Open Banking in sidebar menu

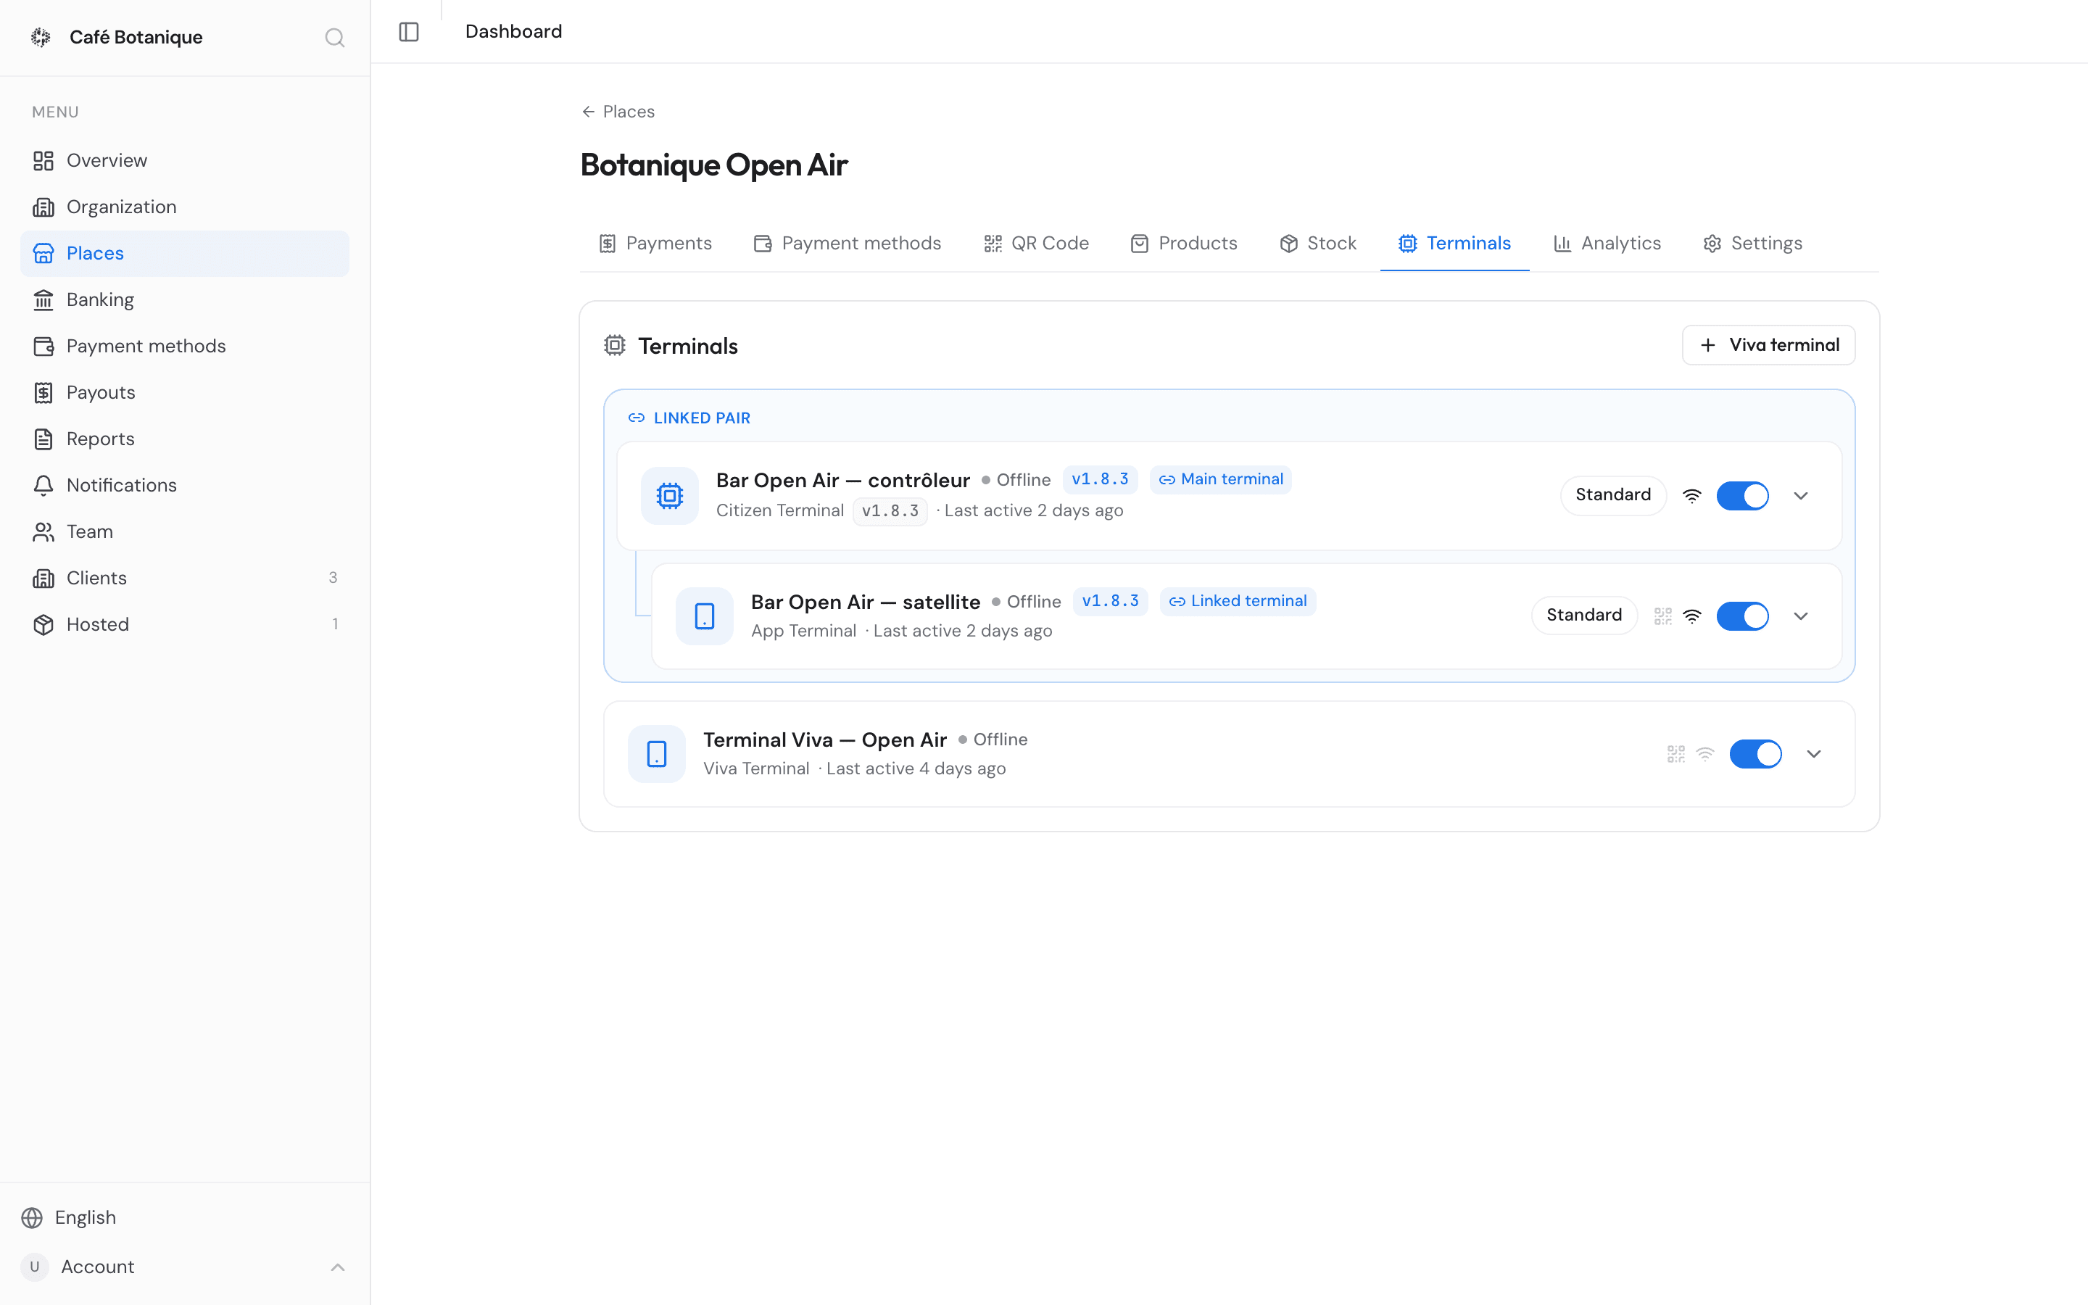(185, 299)
